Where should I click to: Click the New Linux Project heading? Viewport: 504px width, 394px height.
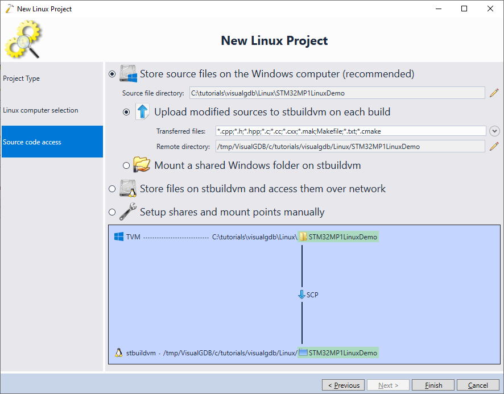click(x=274, y=41)
